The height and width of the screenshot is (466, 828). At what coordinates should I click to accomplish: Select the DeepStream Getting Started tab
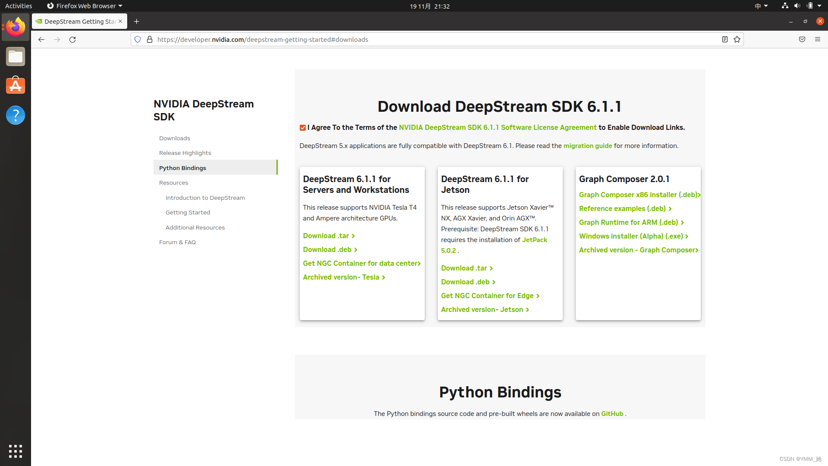(79, 21)
